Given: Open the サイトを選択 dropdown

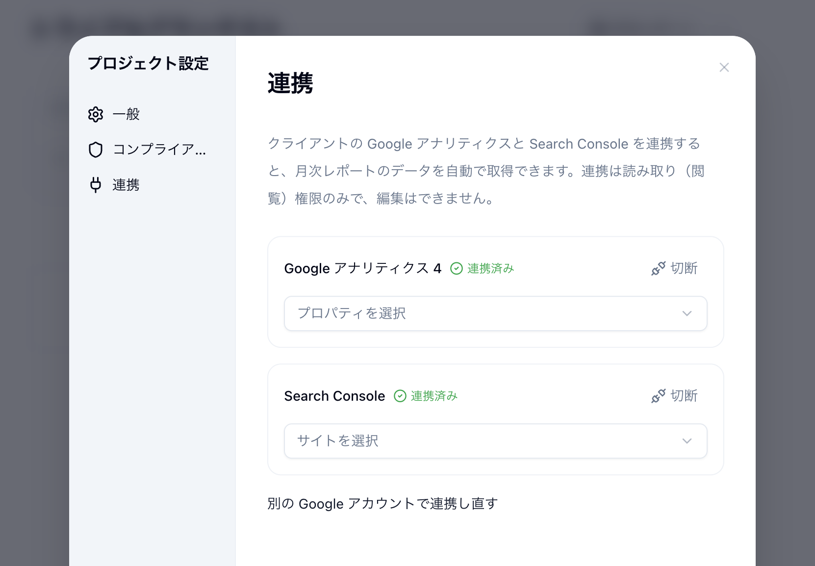Looking at the screenshot, I should point(496,441).
